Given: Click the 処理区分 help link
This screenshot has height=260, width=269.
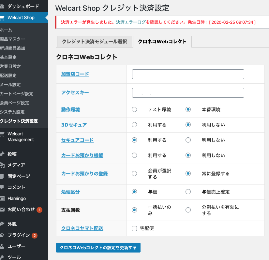Looking at the screenshot, I should coord(70,192).
